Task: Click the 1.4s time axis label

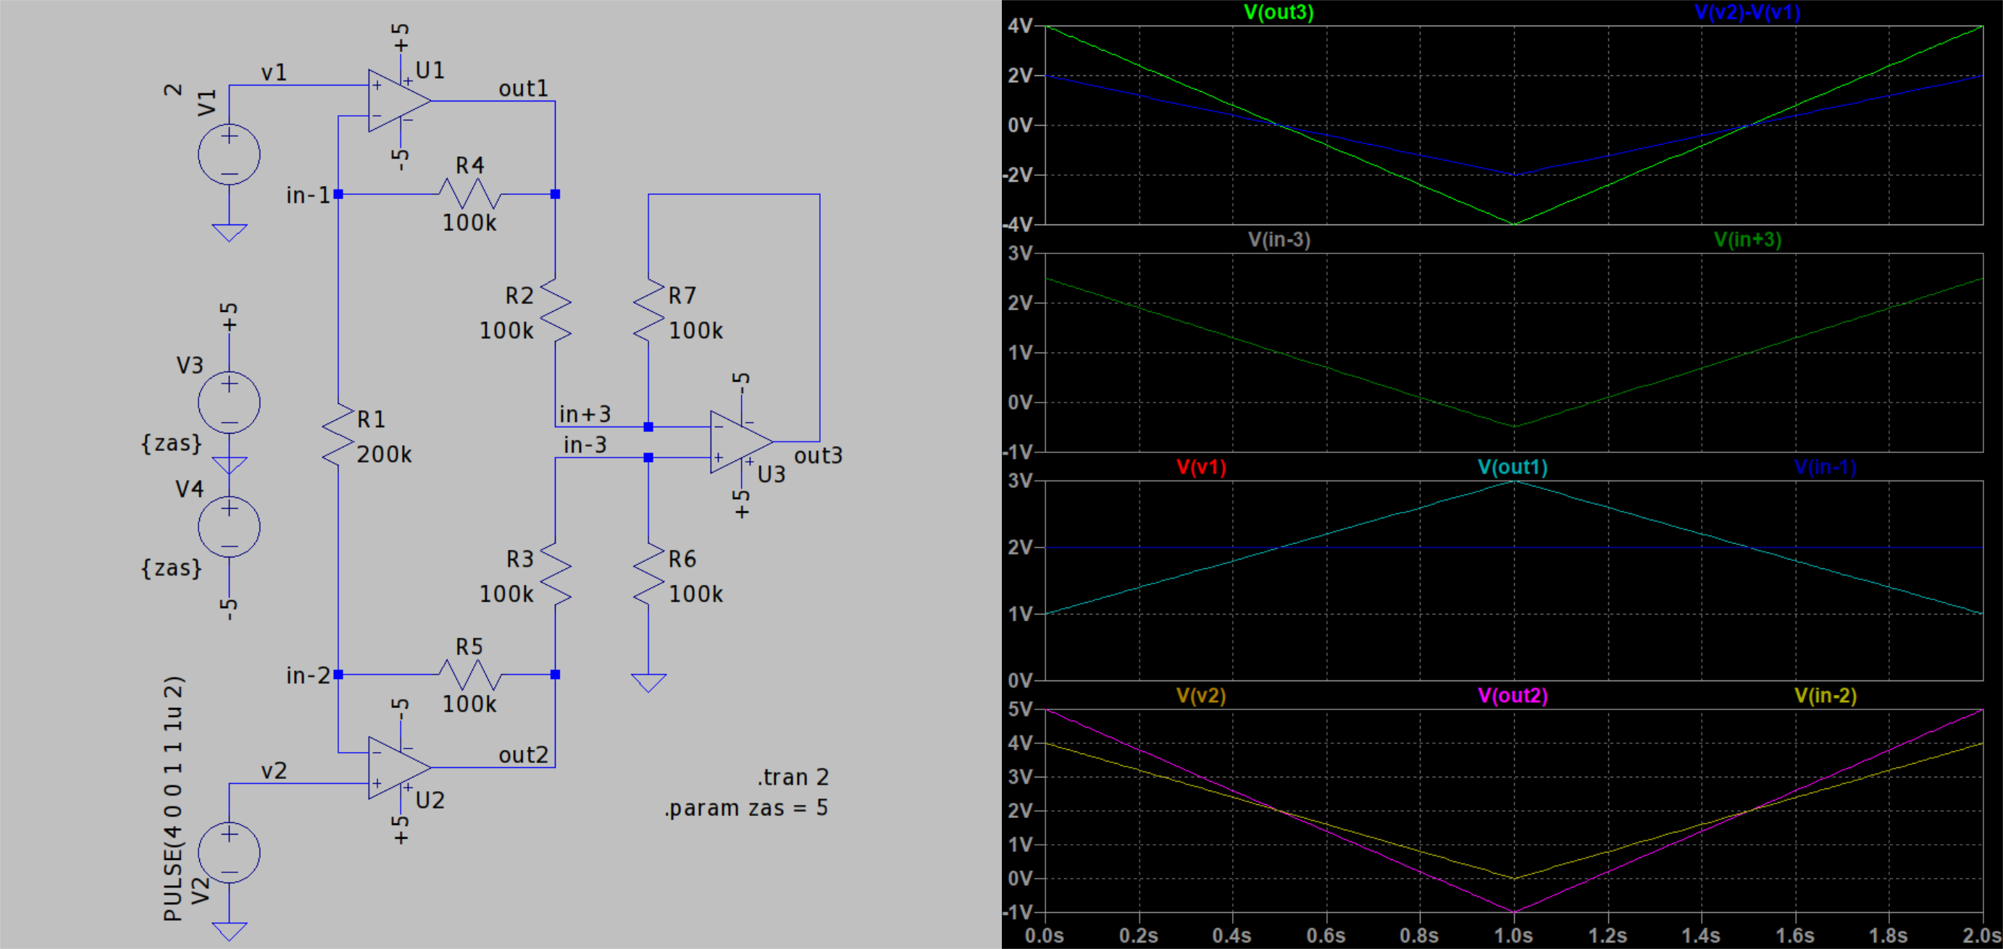Action: point(1700,936)
